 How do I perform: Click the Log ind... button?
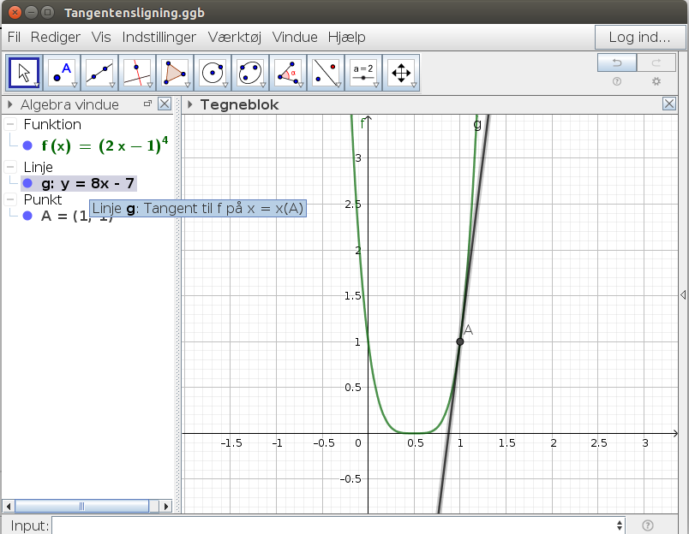coord(640,38)
